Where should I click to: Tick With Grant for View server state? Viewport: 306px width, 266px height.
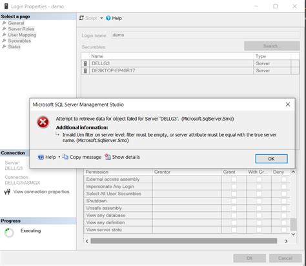tap(259, 230)
